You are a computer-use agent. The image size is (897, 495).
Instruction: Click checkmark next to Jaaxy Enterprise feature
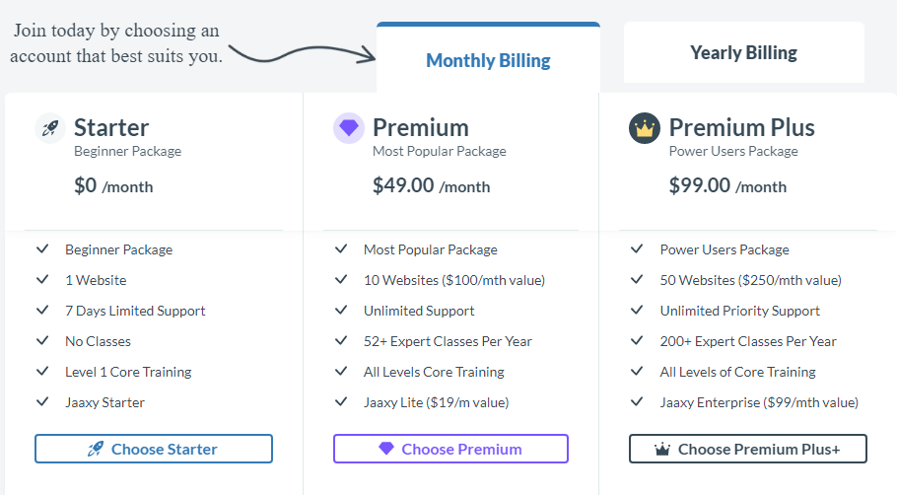tap(637, 401)
